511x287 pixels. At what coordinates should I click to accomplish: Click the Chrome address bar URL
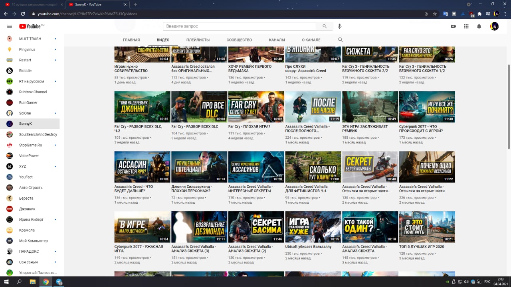(x=87, y=14)
